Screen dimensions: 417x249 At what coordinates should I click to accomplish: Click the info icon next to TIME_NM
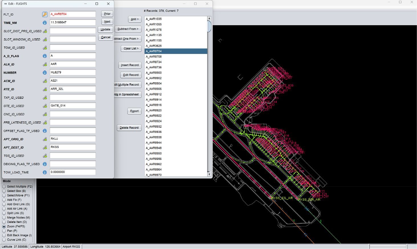tap(45, 23)
